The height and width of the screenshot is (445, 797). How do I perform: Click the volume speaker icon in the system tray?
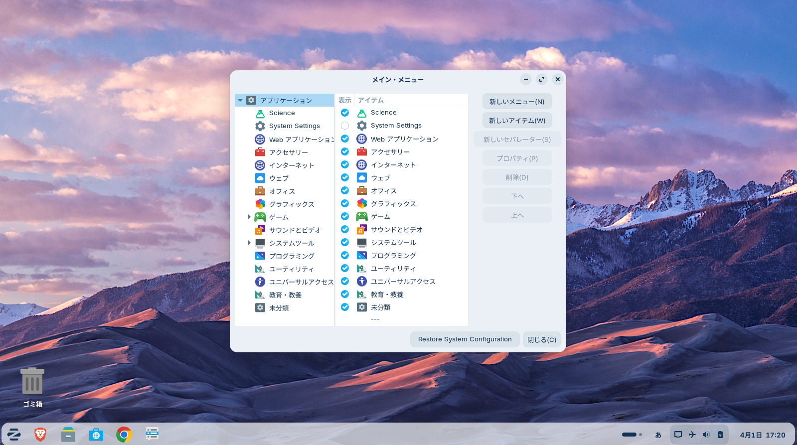pos(706,435)
